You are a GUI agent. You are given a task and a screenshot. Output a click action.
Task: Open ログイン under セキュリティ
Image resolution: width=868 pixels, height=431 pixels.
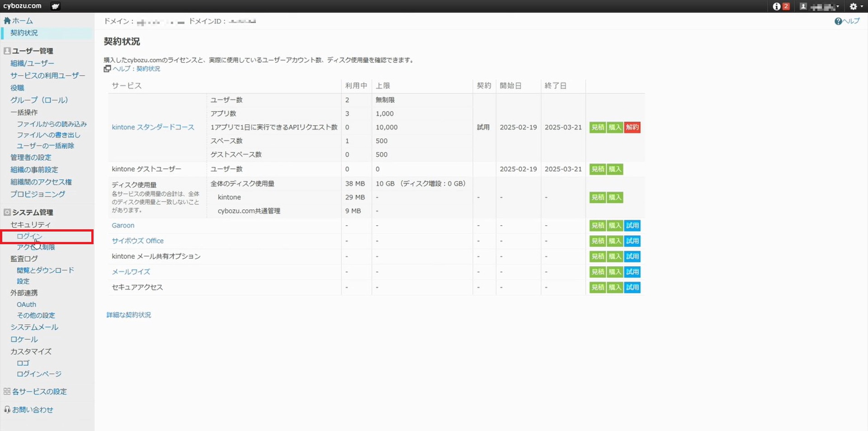pyautogui.click(x=29, y=236)
